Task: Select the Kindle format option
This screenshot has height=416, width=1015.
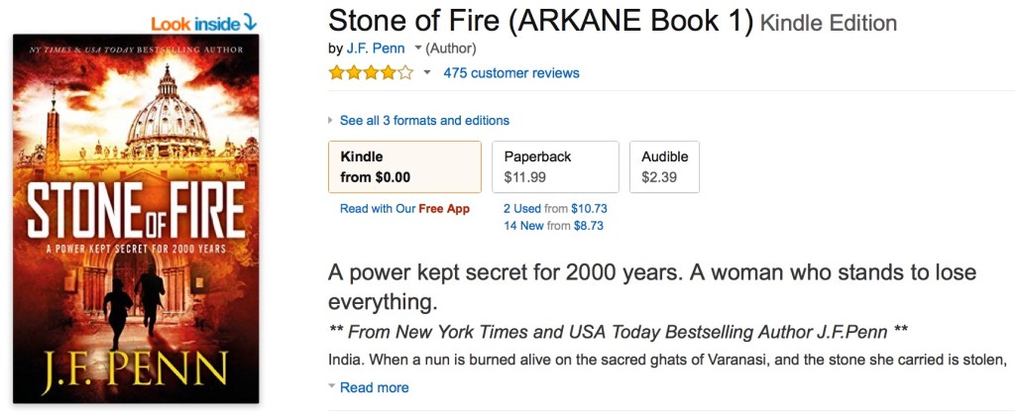Action: coord(404,166)
